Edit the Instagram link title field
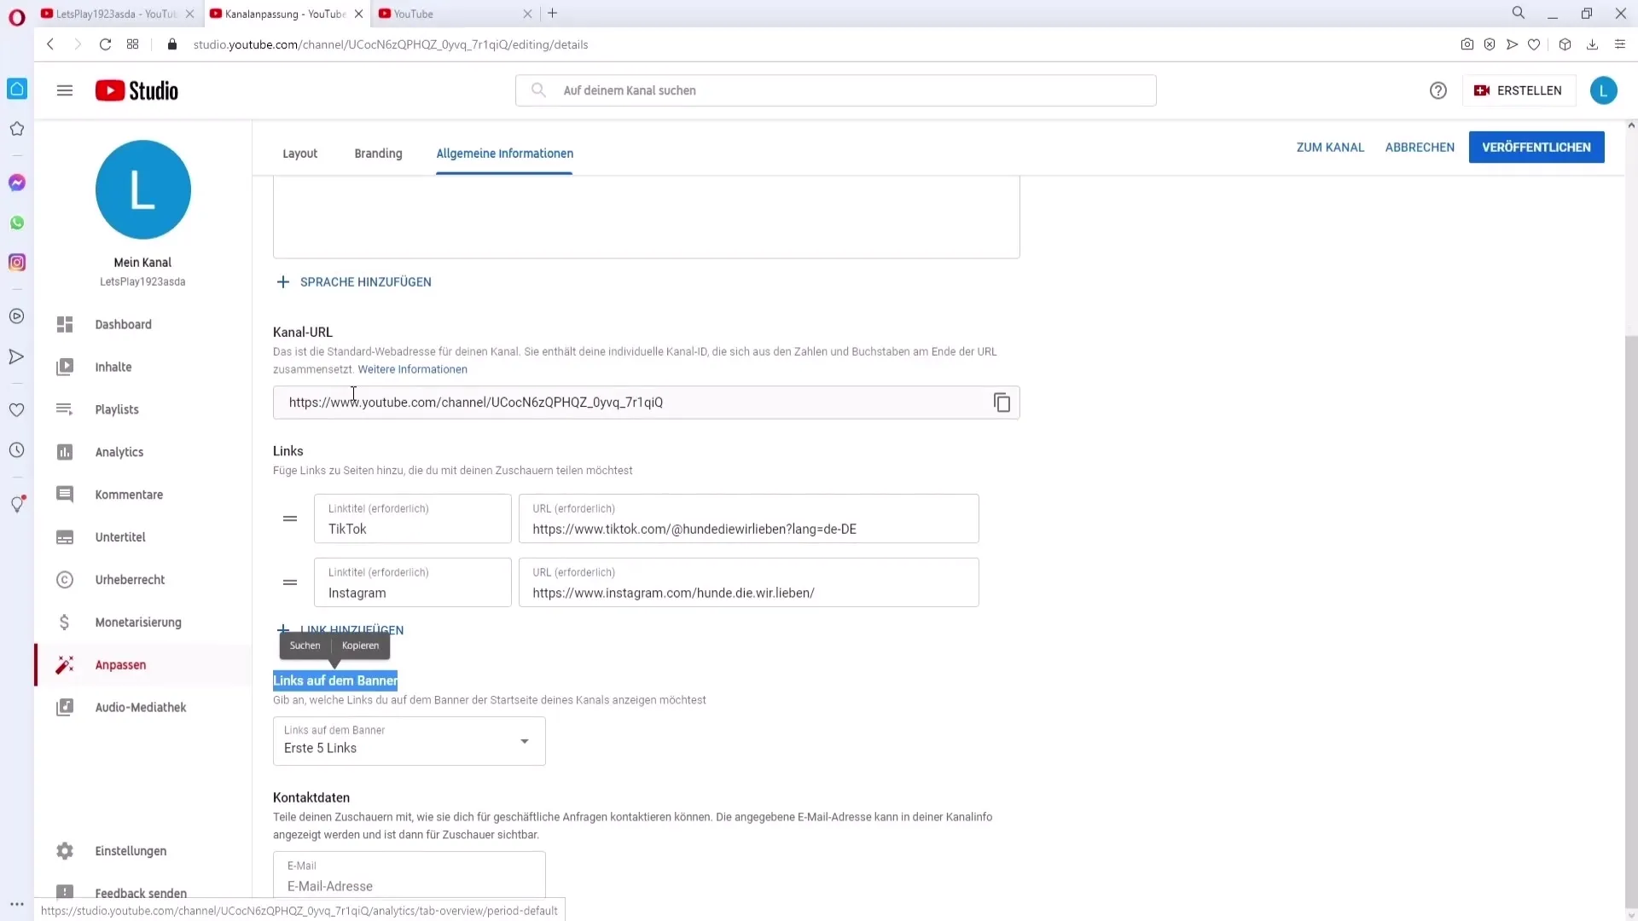This screenshot has width=1638, height=921. click(412, 582)
